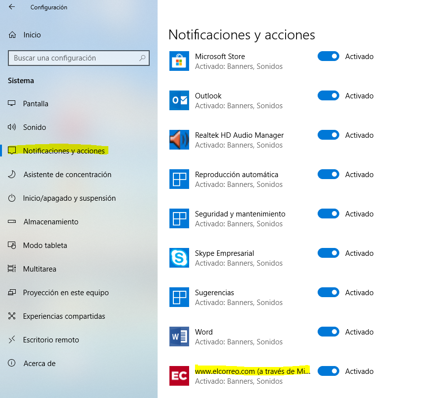This screenshot has height=398, width=425.
Task: Click the Buscar una configuración search box
Action: [79, 58]
